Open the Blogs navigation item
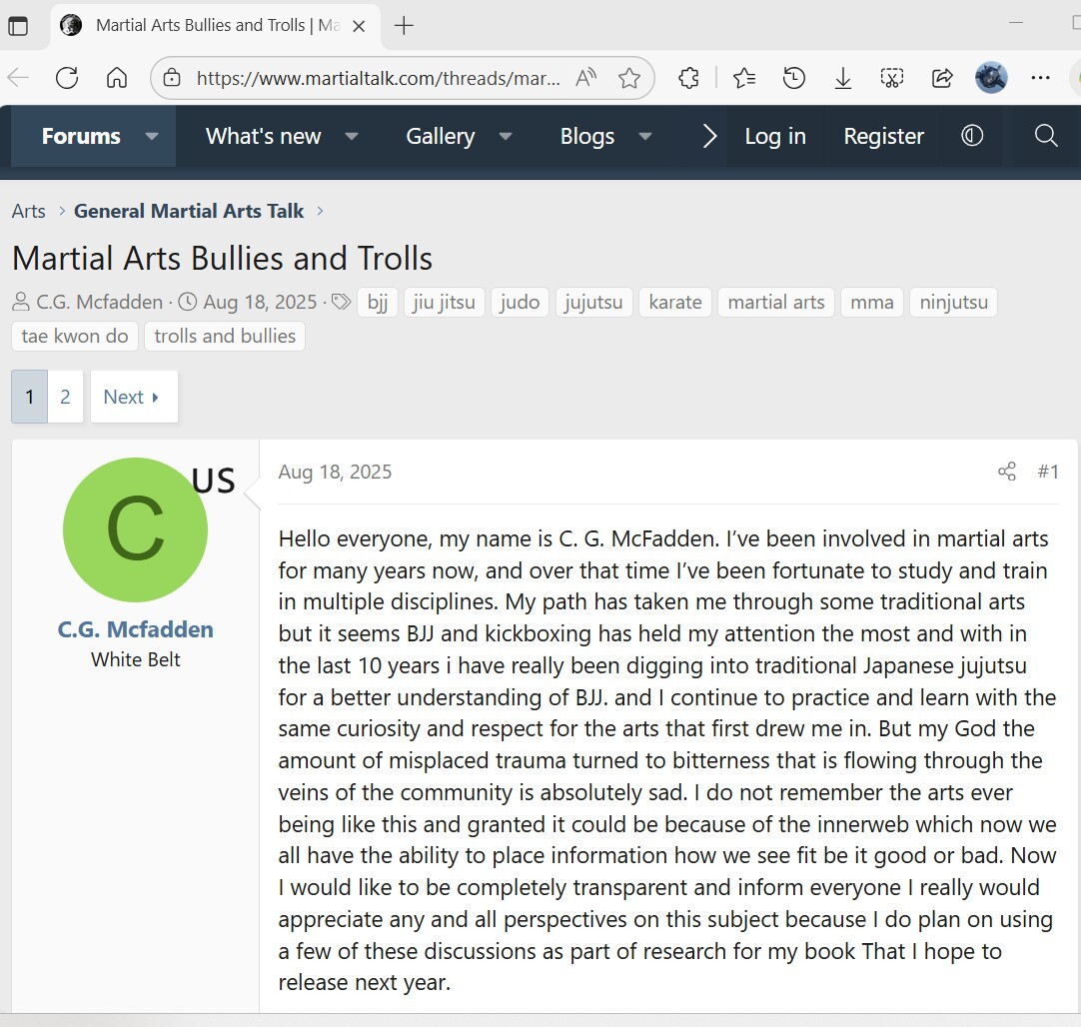Image resolution: width=1081 pixels, height=1027 pixels. pyautogui.click(x=586, y=136)
